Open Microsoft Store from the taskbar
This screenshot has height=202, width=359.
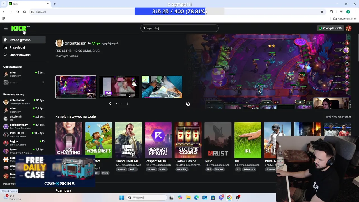(x=213, y=198)
